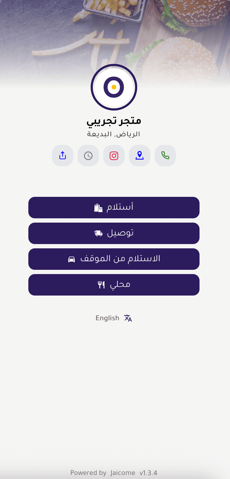Viewport: 230px width, 479px height.
Task: Open the store's Instagram page
Action: click(114, 156)
